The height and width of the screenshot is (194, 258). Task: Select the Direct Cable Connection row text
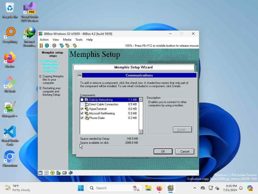(x=104, y=104)
